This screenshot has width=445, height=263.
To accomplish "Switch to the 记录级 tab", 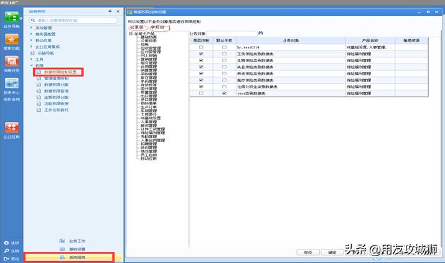I will [137, 27].
